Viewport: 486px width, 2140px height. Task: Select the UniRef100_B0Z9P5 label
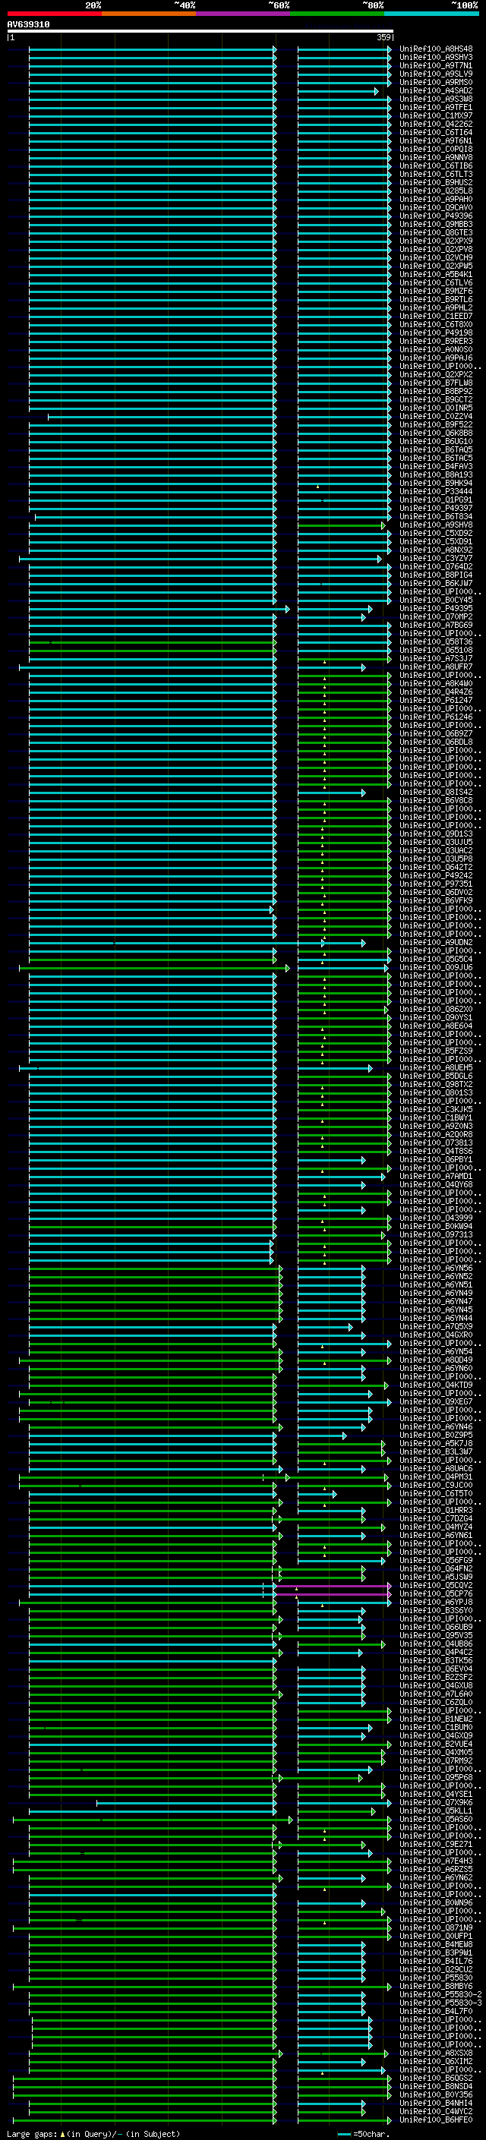(436, 1435)
